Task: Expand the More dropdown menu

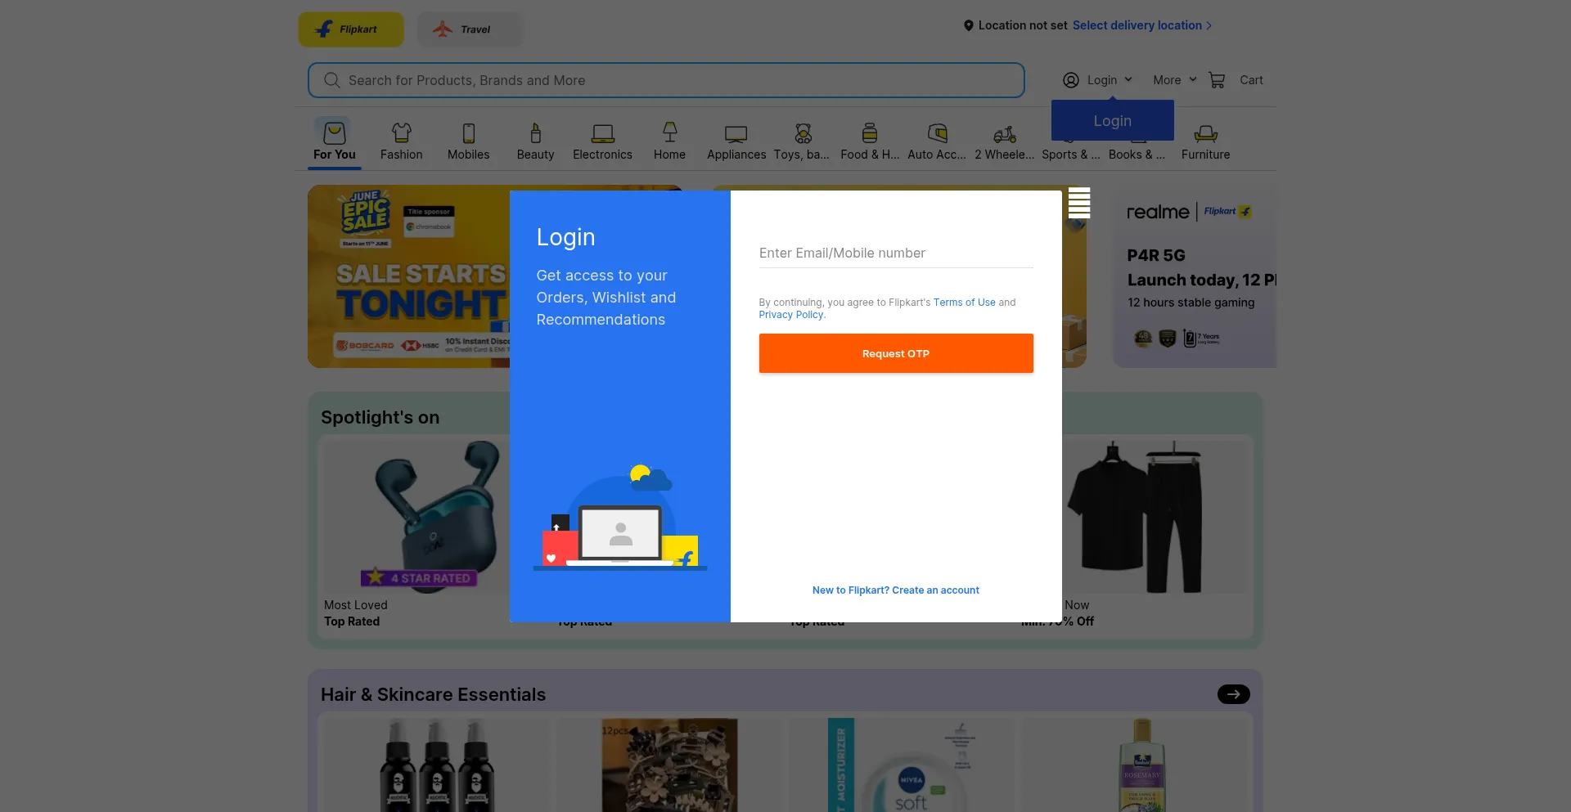Action: tap(1175, 80)
